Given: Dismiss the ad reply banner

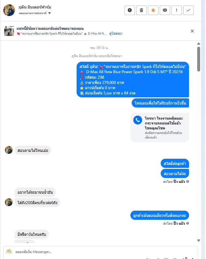Looking at the screenshot, I should point(192,31).
